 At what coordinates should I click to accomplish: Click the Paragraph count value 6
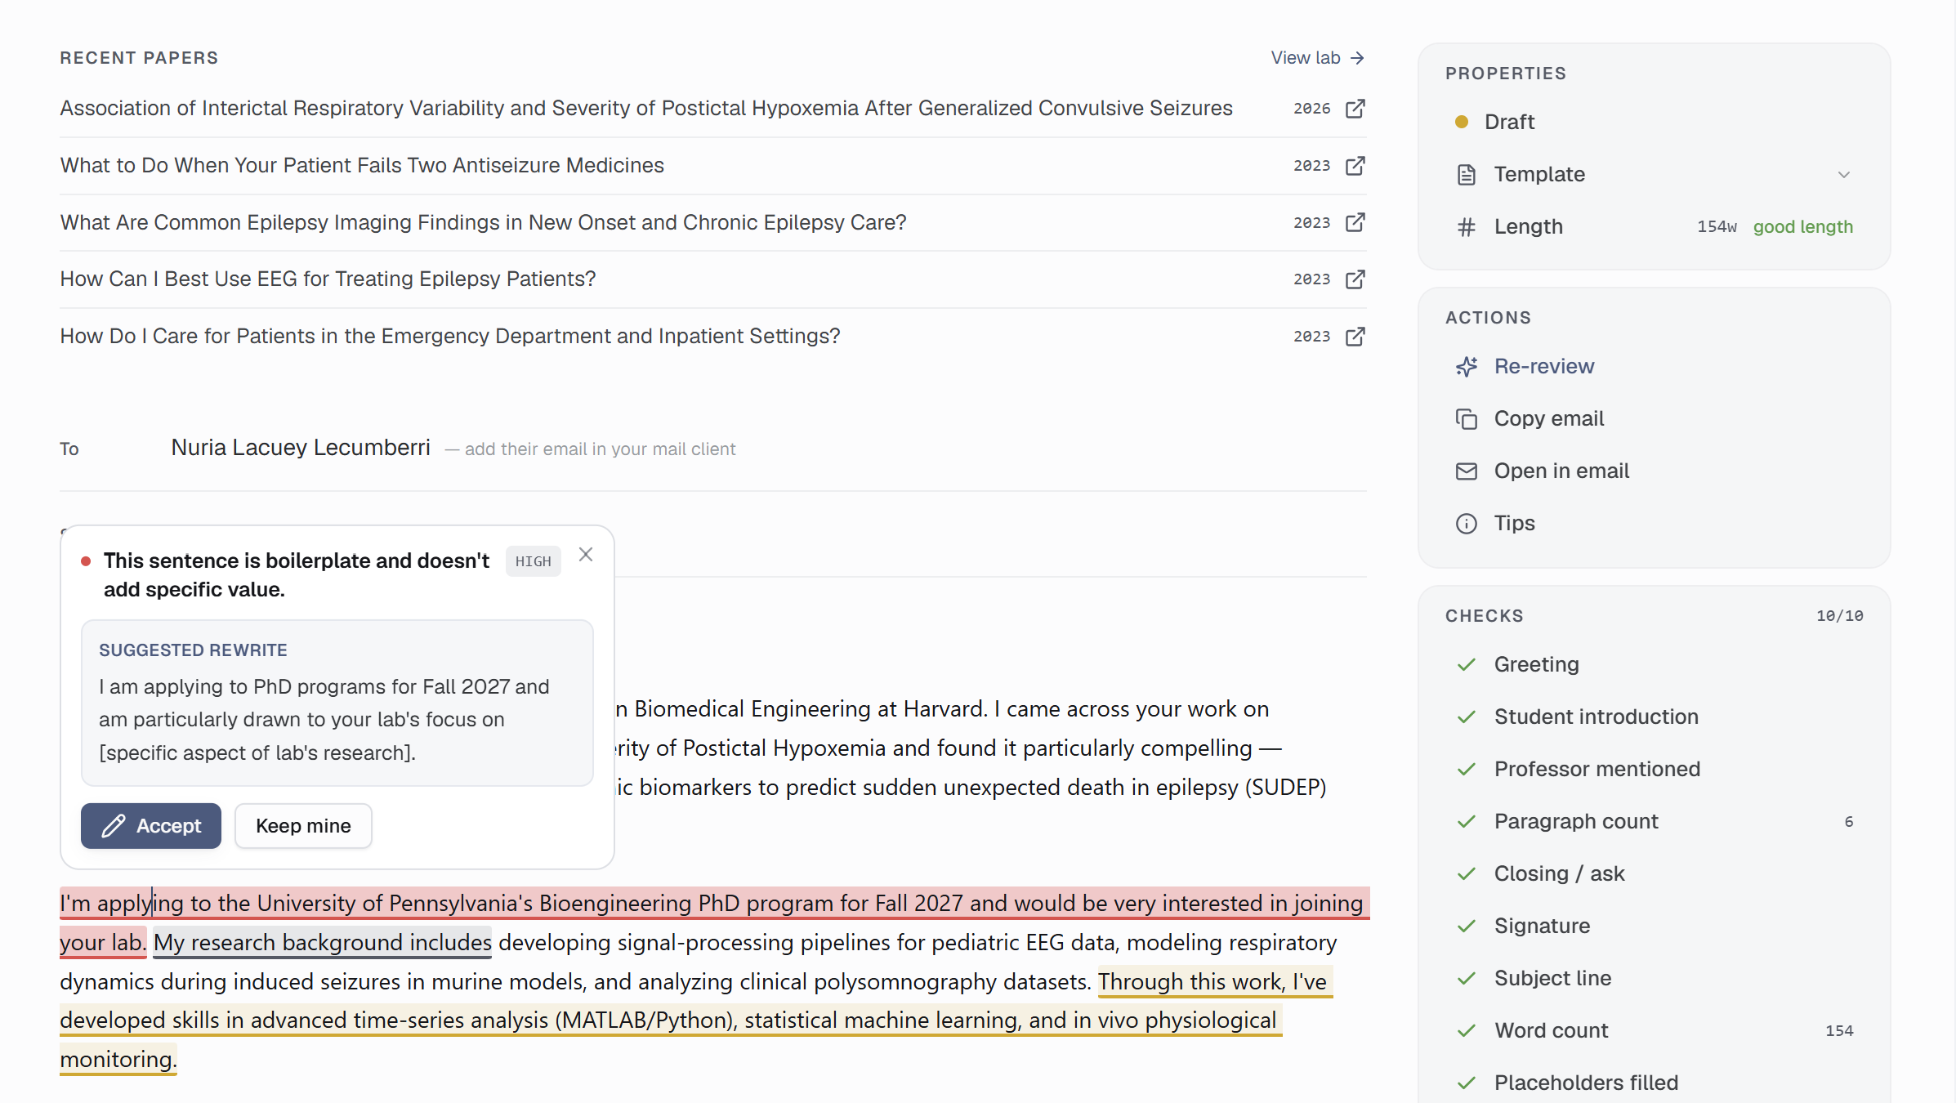[1848, 822]
